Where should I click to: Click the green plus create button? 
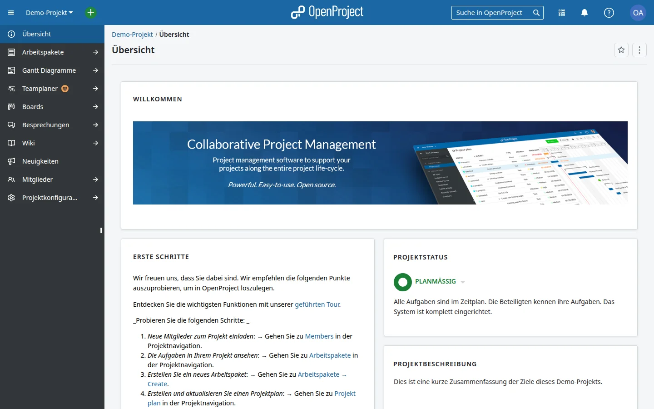[91, 13]
